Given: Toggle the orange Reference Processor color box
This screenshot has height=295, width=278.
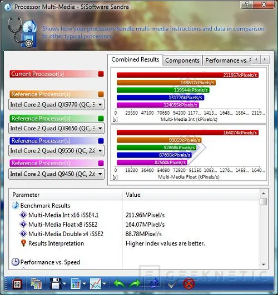Looking at the screenshot, I should [101, 94].
